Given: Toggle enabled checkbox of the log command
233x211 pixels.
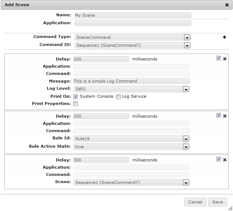Looking at the screenshot, I should click(x=219, y=58).
